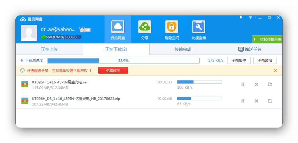Switch to 传输完成 tab
This screenshot has height=143, width=298.
tap(183, 49)
